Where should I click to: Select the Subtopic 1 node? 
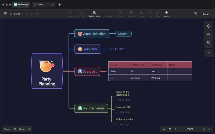click(123, 34)
